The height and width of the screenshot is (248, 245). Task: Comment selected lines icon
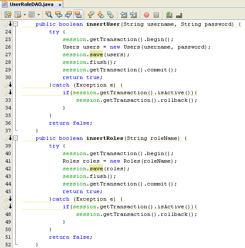(169, 15)
